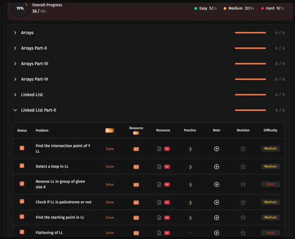The image size is (295, 239).
Task: Open article for Detect a loop in LL
Action: (159, 167)
